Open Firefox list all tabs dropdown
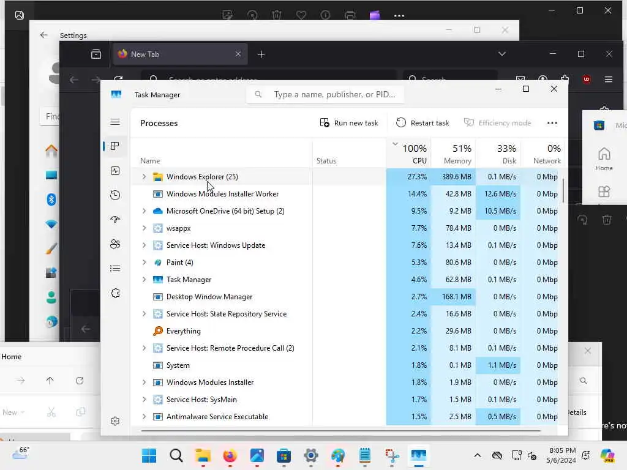Viewport: 627px width, 470px height. (x=502, y=54)
